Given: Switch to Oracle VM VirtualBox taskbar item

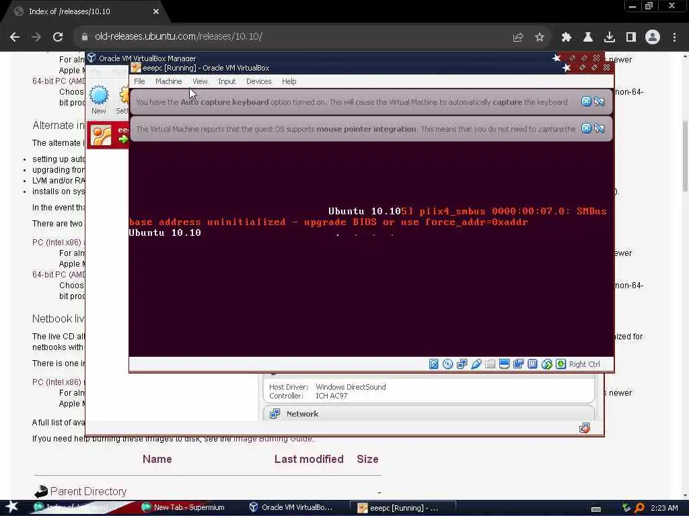Looking at the screenshot, I should click(291, 508).
